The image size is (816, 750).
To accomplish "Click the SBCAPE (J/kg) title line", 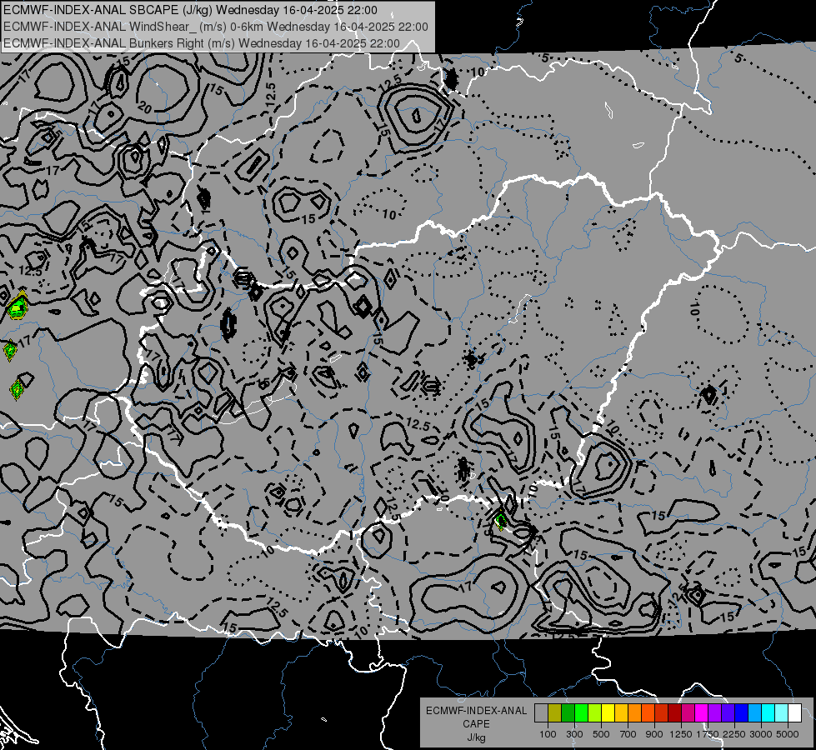I will (190, 10).
